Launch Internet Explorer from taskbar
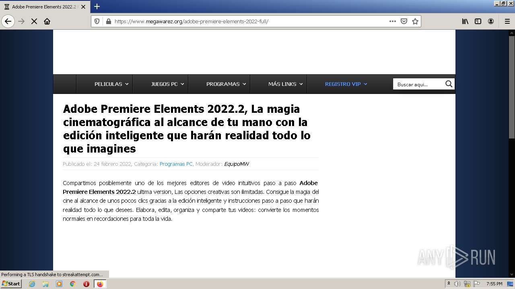The image size is (515, 289). coord(32,284)
